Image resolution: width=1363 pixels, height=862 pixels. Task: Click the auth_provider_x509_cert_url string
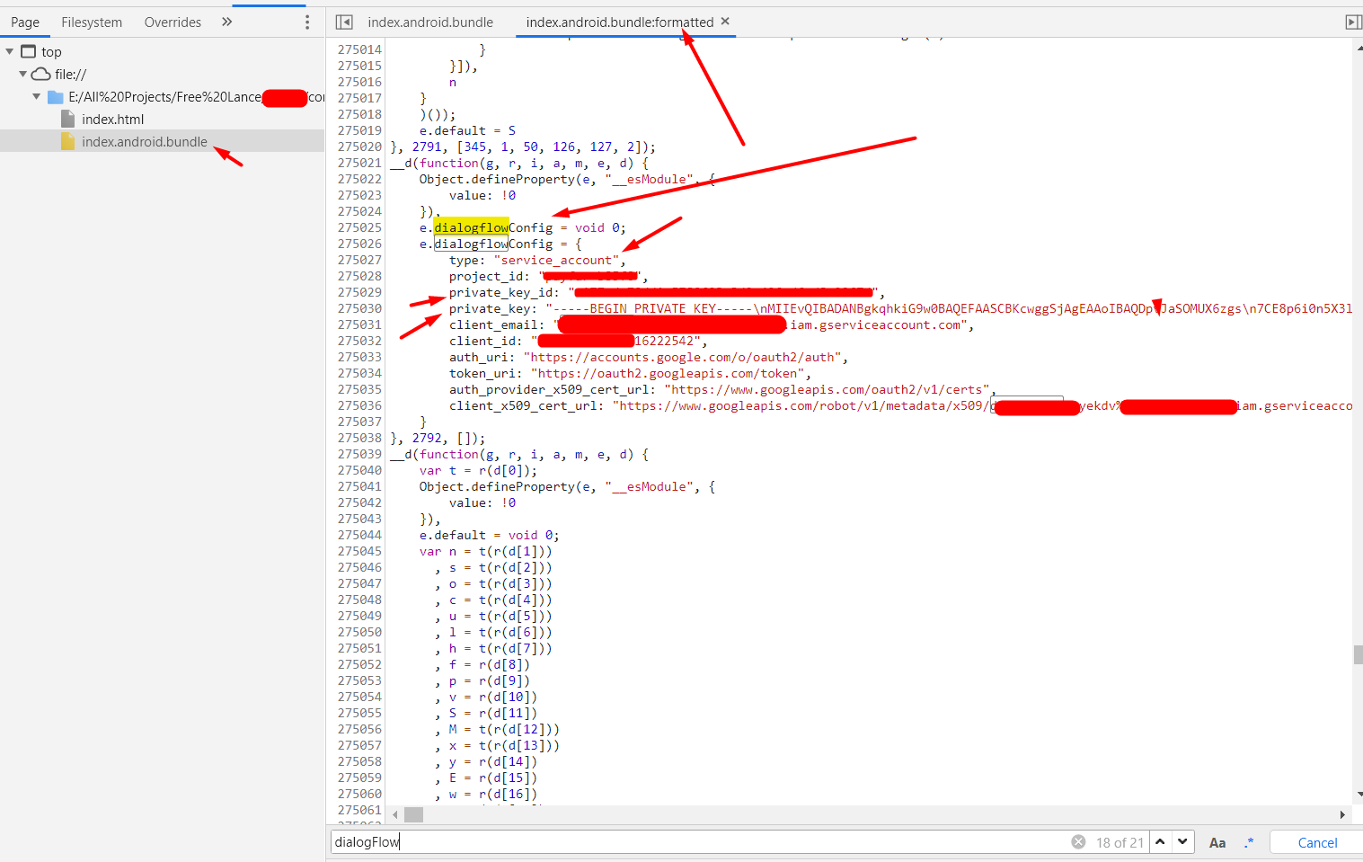pyautogui.click(x=827, y=389)
